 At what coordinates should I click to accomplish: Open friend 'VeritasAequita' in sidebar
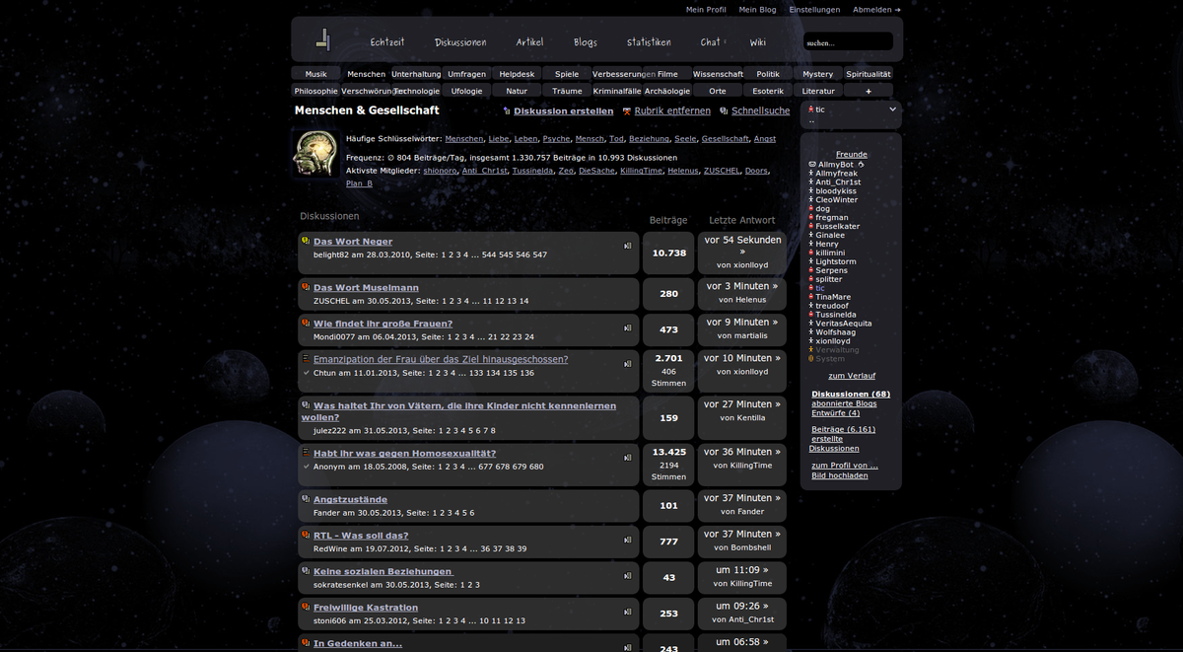click(844, 324)
